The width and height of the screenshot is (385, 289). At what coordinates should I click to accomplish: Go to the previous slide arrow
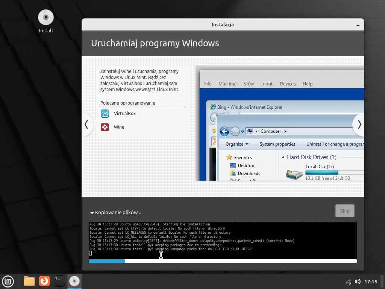click(x=86, y=124)
